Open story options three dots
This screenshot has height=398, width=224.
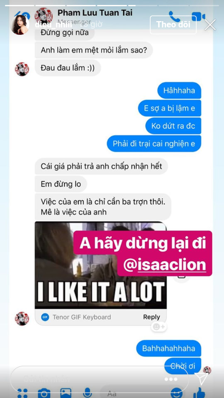[171, 379]
